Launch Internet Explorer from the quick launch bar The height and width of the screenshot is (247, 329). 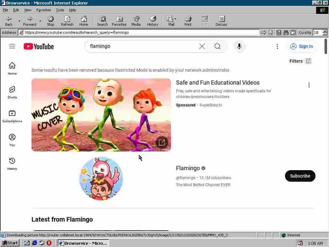click(34, 243)
